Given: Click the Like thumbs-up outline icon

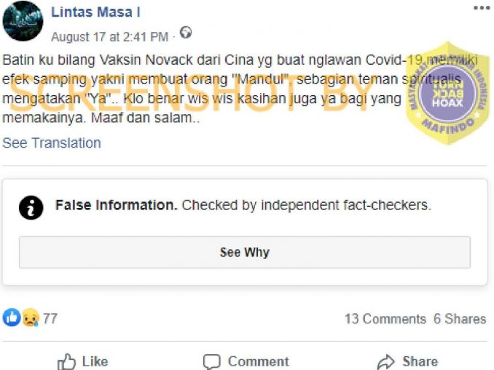Looking at the screenshot, I should click(66, 361).
